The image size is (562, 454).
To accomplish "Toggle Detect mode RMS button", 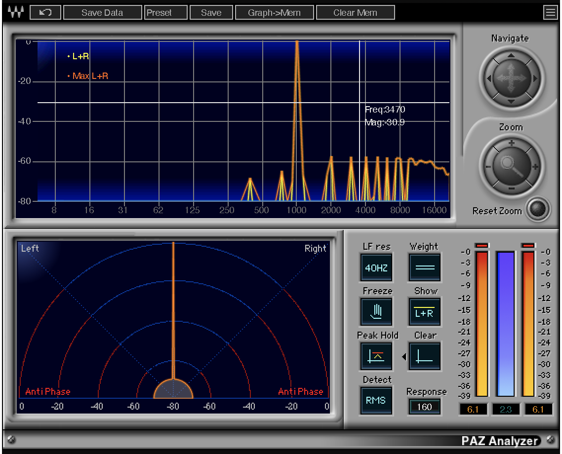I will click(x=376, y=400).
